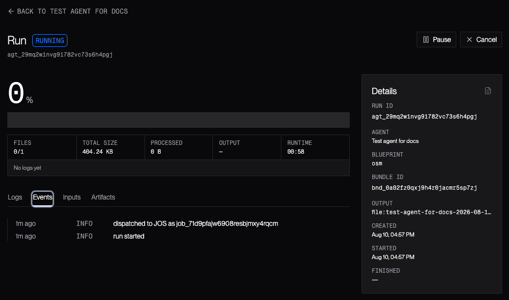This screenshot has width=509, height=300.
Task: Click the bundle ID bnd_0a02fz0qxj9h4r0jacmr5sp7zj
Action: (x=424, y=188)
